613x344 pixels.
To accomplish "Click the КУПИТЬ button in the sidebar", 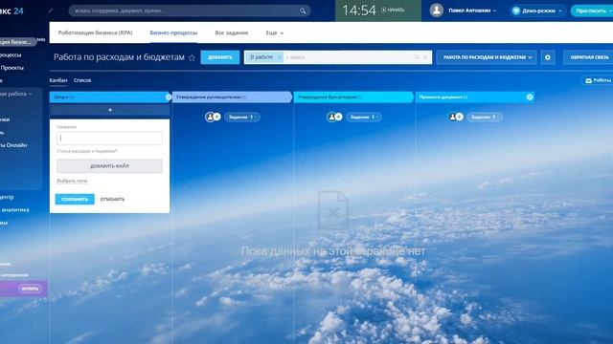I will pos(30,289).
